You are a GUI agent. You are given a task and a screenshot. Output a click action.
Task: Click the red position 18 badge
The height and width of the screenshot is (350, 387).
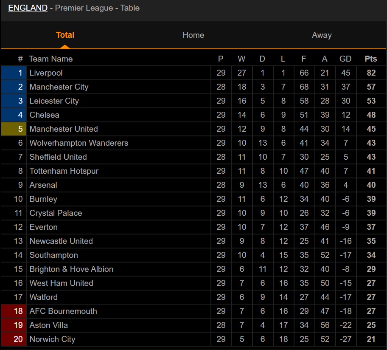coord(14,311)
